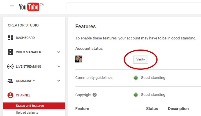This screenshot has width=201, height=116.
Task: Expand the Community section chevron
Action: click(x=59, y=81)
